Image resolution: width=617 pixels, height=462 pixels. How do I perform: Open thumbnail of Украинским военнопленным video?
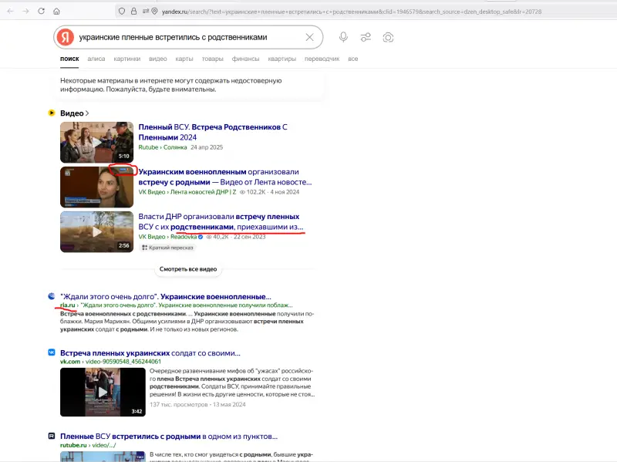pyautogui.click(x=97, y=187)
